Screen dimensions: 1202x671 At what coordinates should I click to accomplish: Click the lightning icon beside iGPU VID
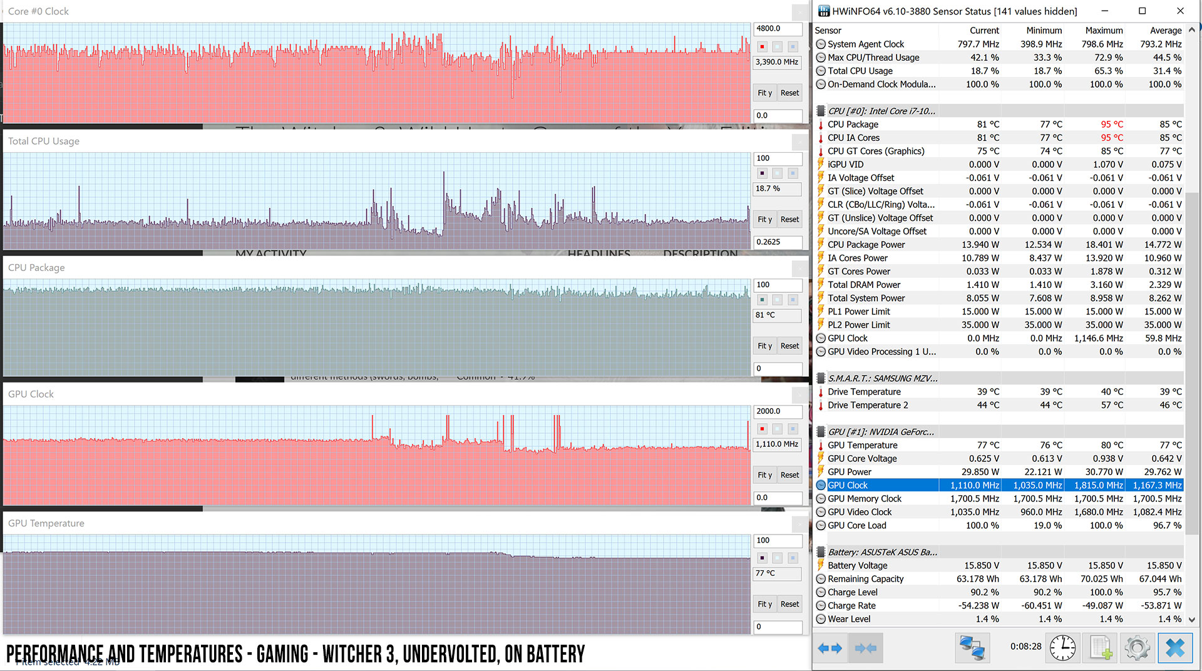click(x=821, y=165)
